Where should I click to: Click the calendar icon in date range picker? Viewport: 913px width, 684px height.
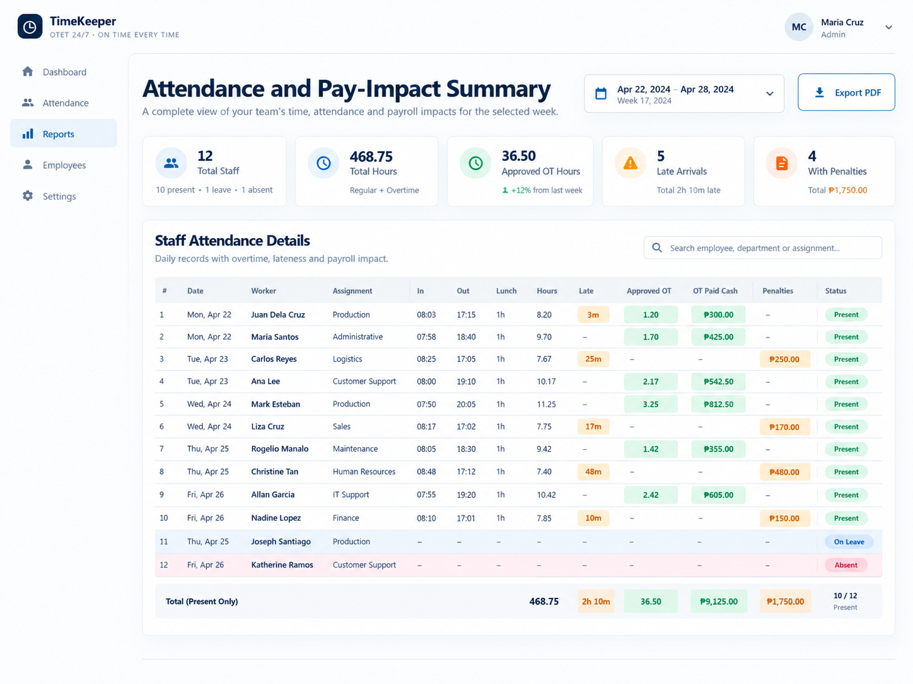click(x=601, y=94)
